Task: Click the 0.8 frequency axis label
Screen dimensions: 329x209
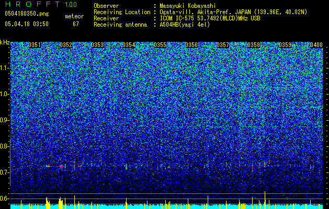Action: click(5, 146)
